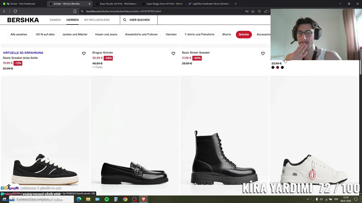The width and height of the screenshot is (362, 203).
Task: Open Basic Street-Sneaker product name
Action: 196,53
